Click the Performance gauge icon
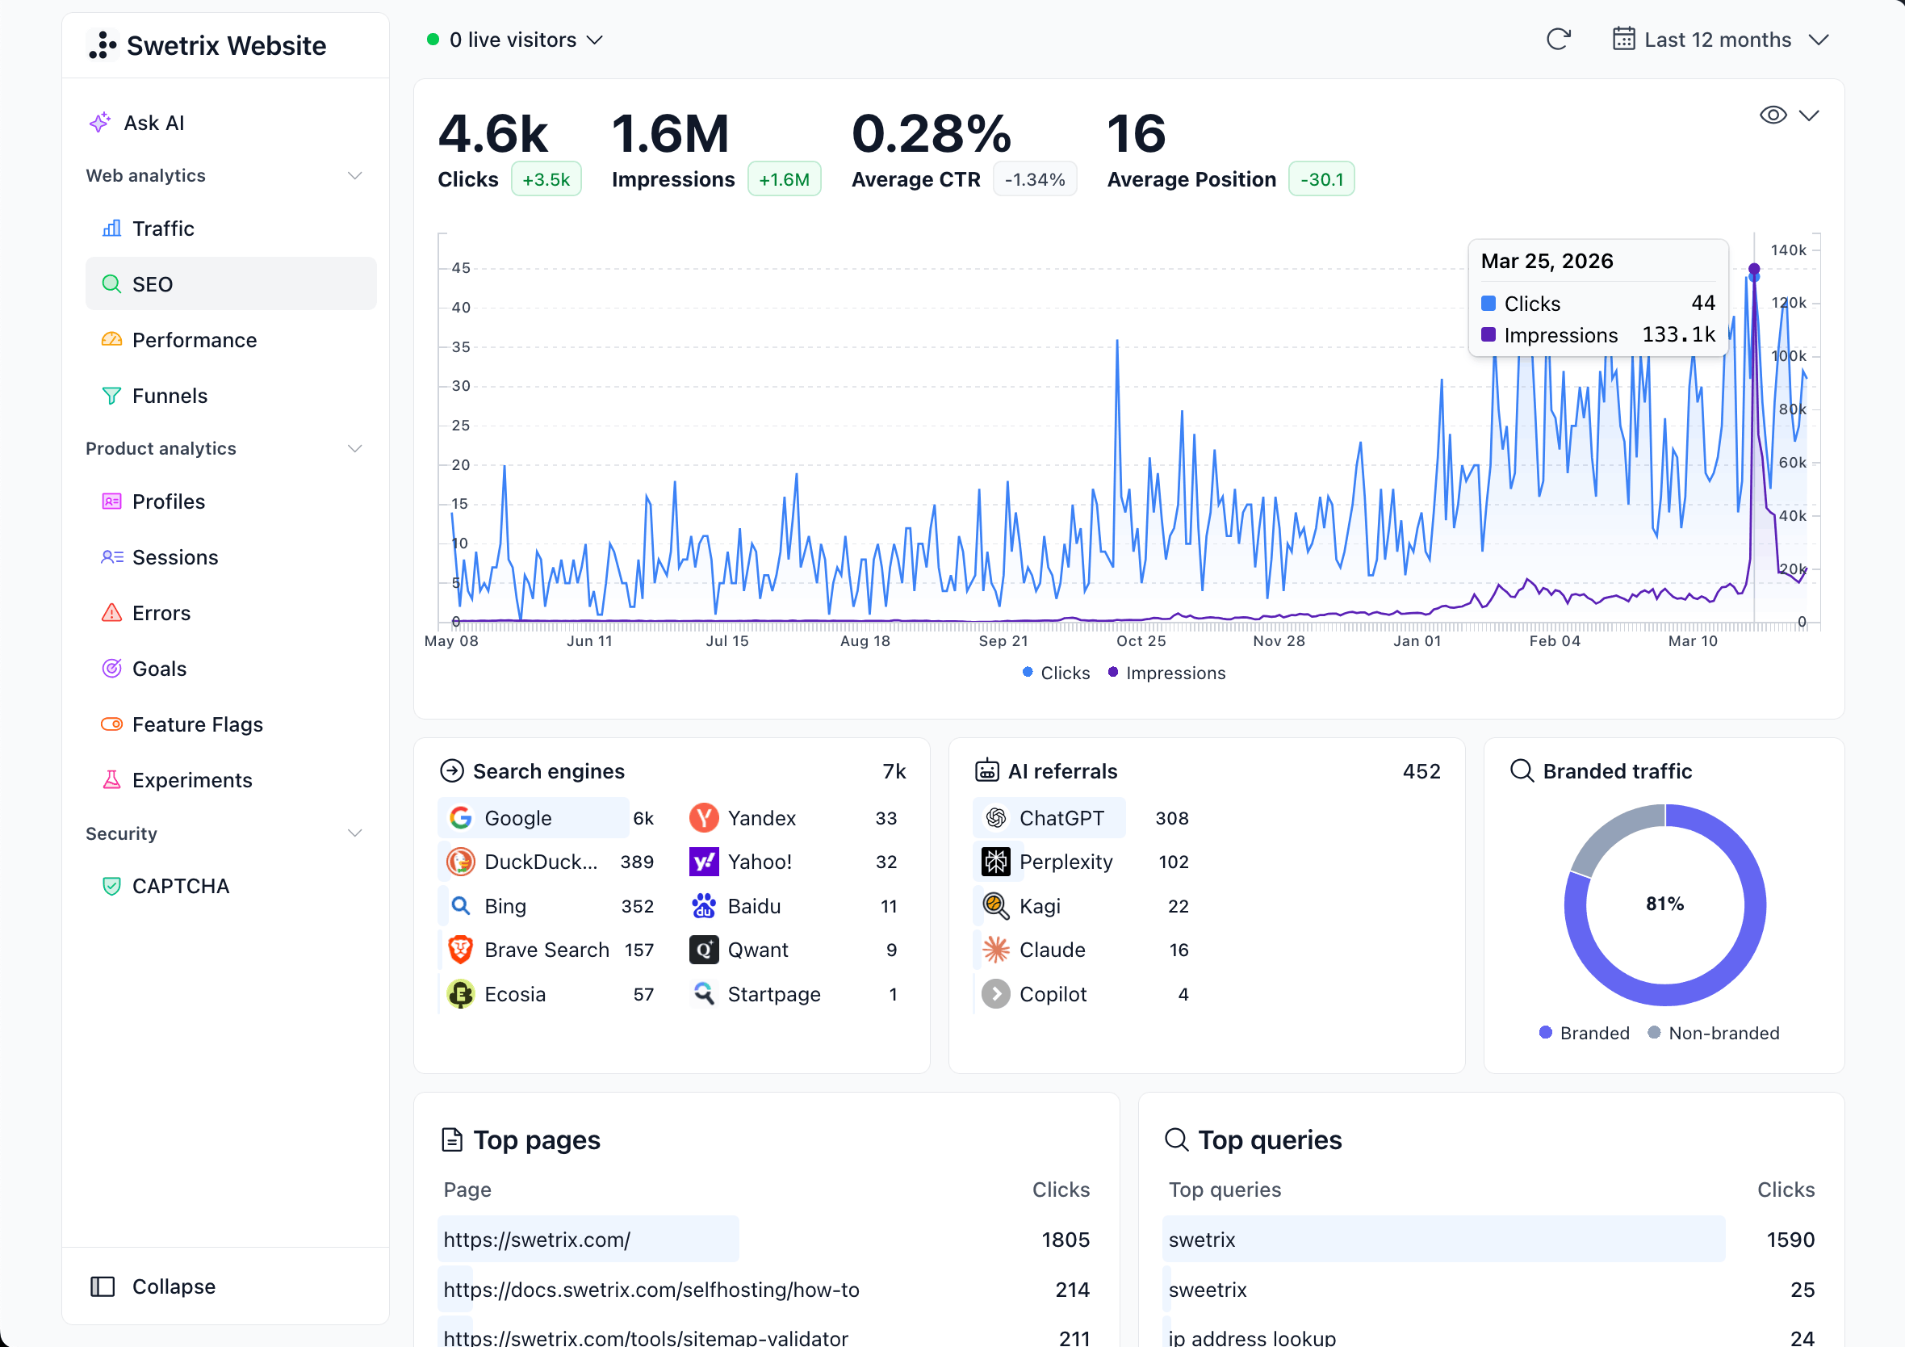The image size is (1905, 1347). (x=111, y=340)
